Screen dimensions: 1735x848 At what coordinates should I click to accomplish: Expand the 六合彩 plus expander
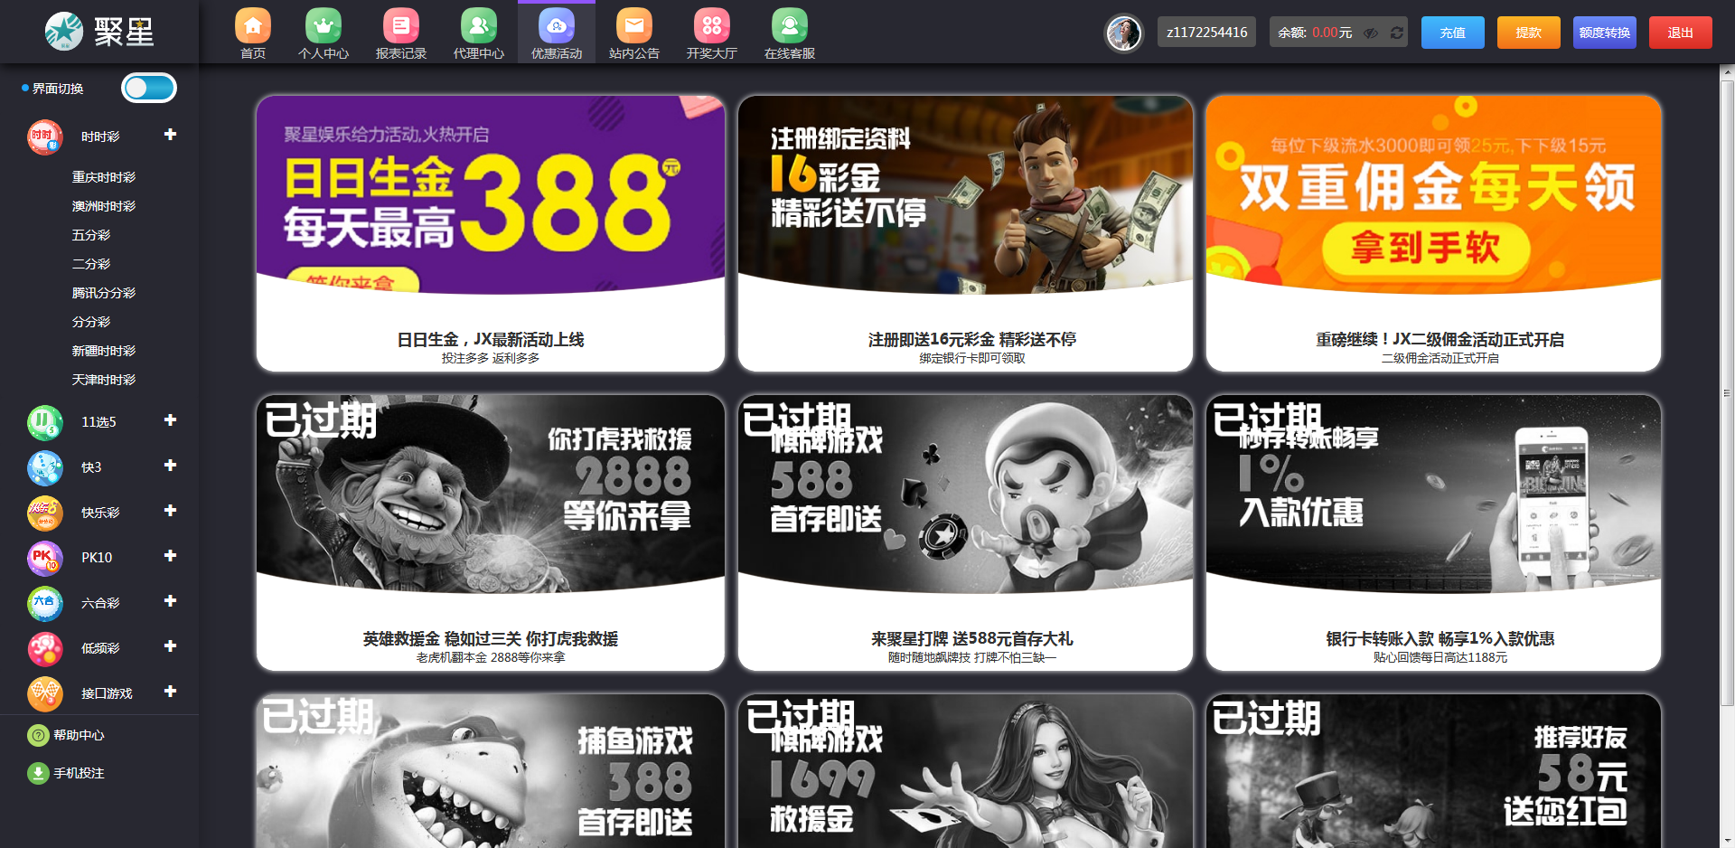(x=170, y=601)
